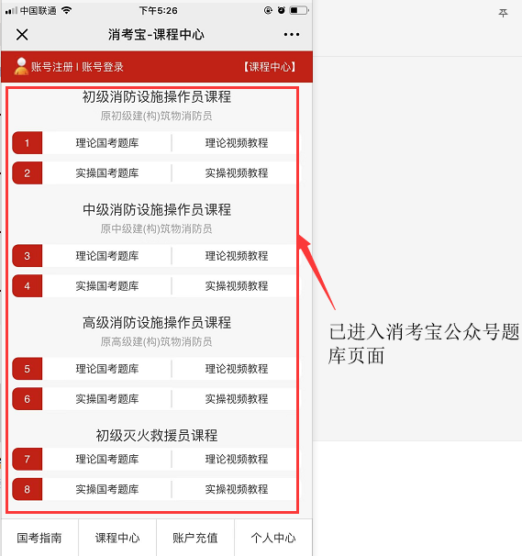522x556 pixels.
Task: Open 【课程中心】 in the red header
Action: click(270, 67)
